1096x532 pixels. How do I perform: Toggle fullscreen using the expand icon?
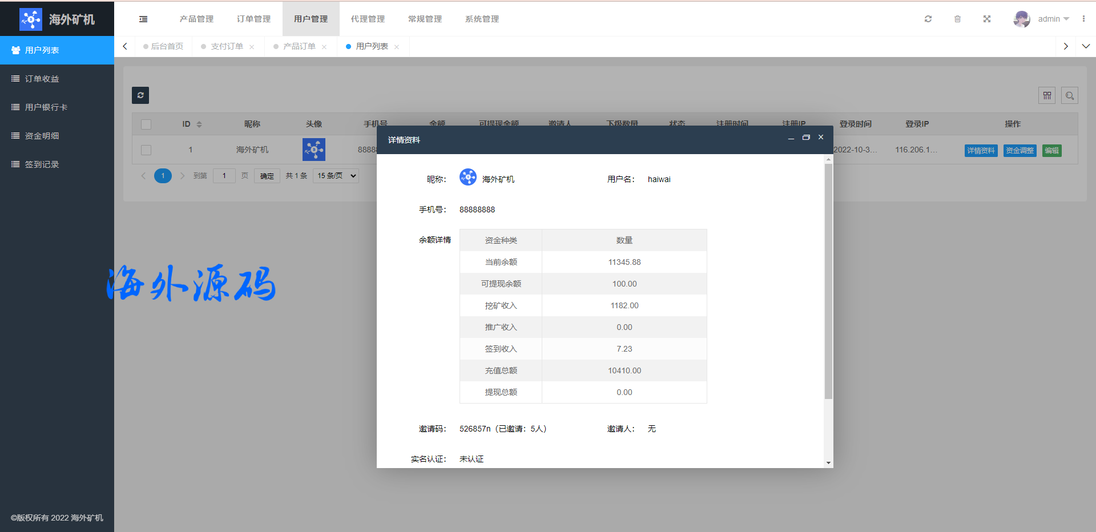(986, 19)
